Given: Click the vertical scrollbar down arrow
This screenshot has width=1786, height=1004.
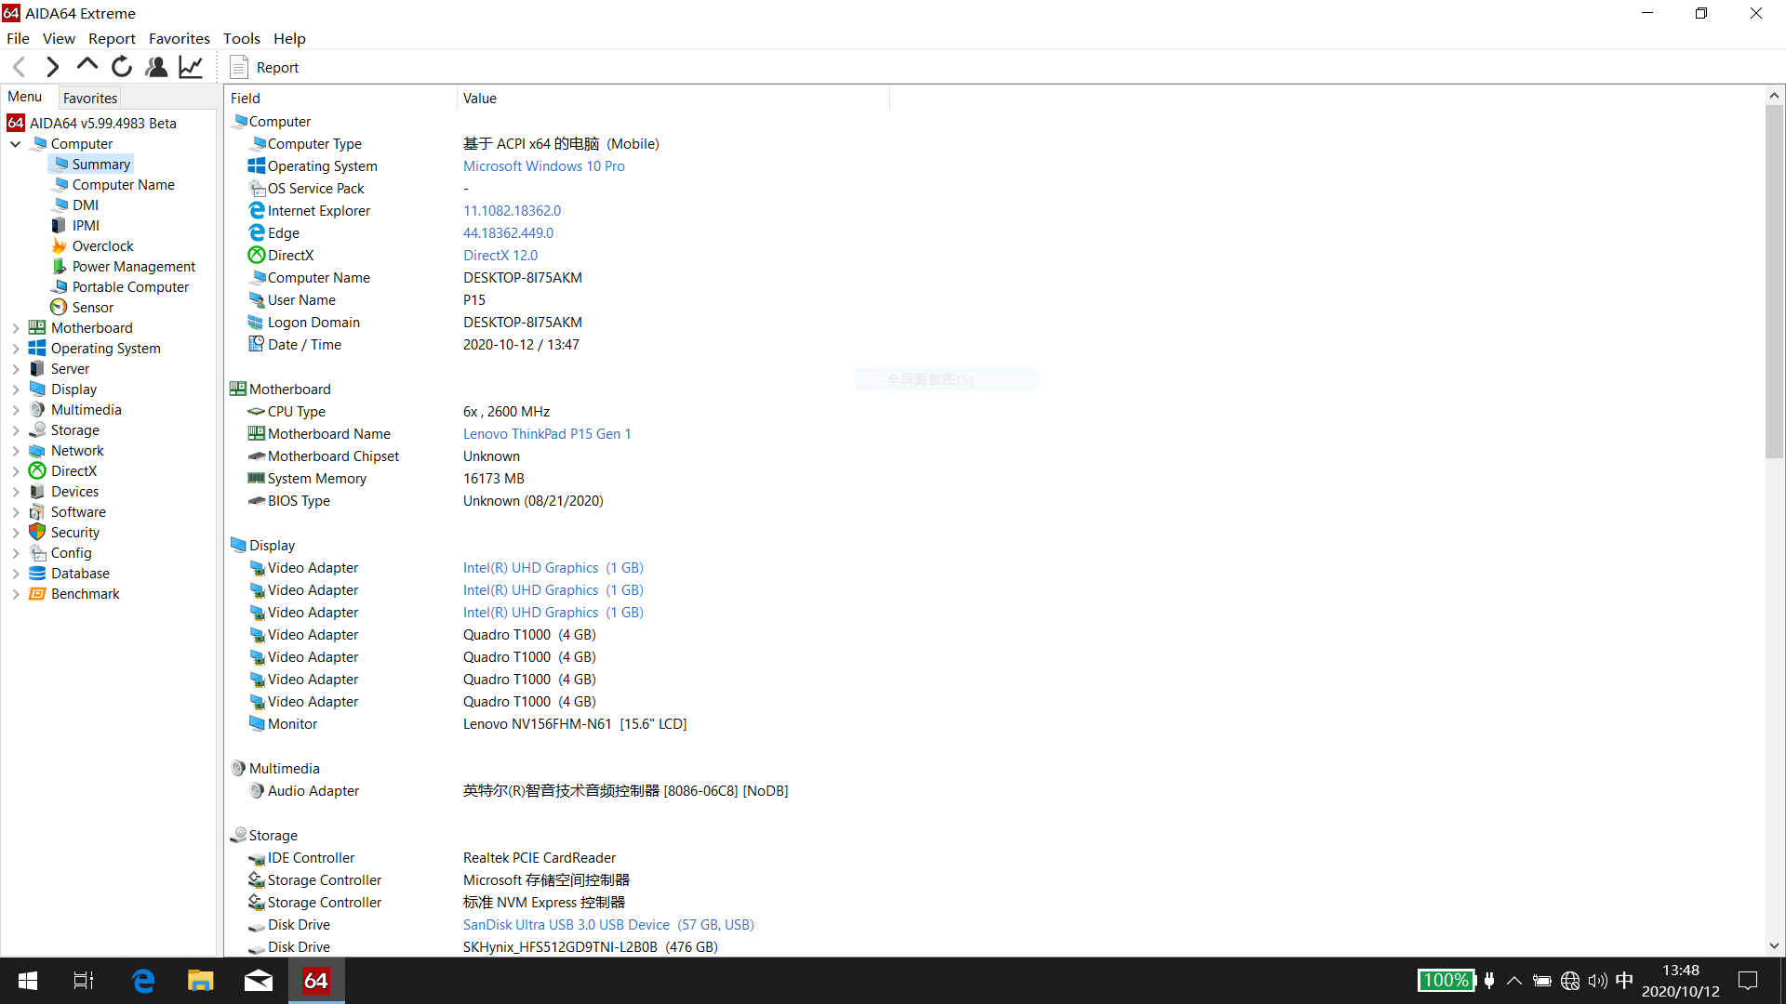Looking at the screenshot, I should tap(1774, 945).
